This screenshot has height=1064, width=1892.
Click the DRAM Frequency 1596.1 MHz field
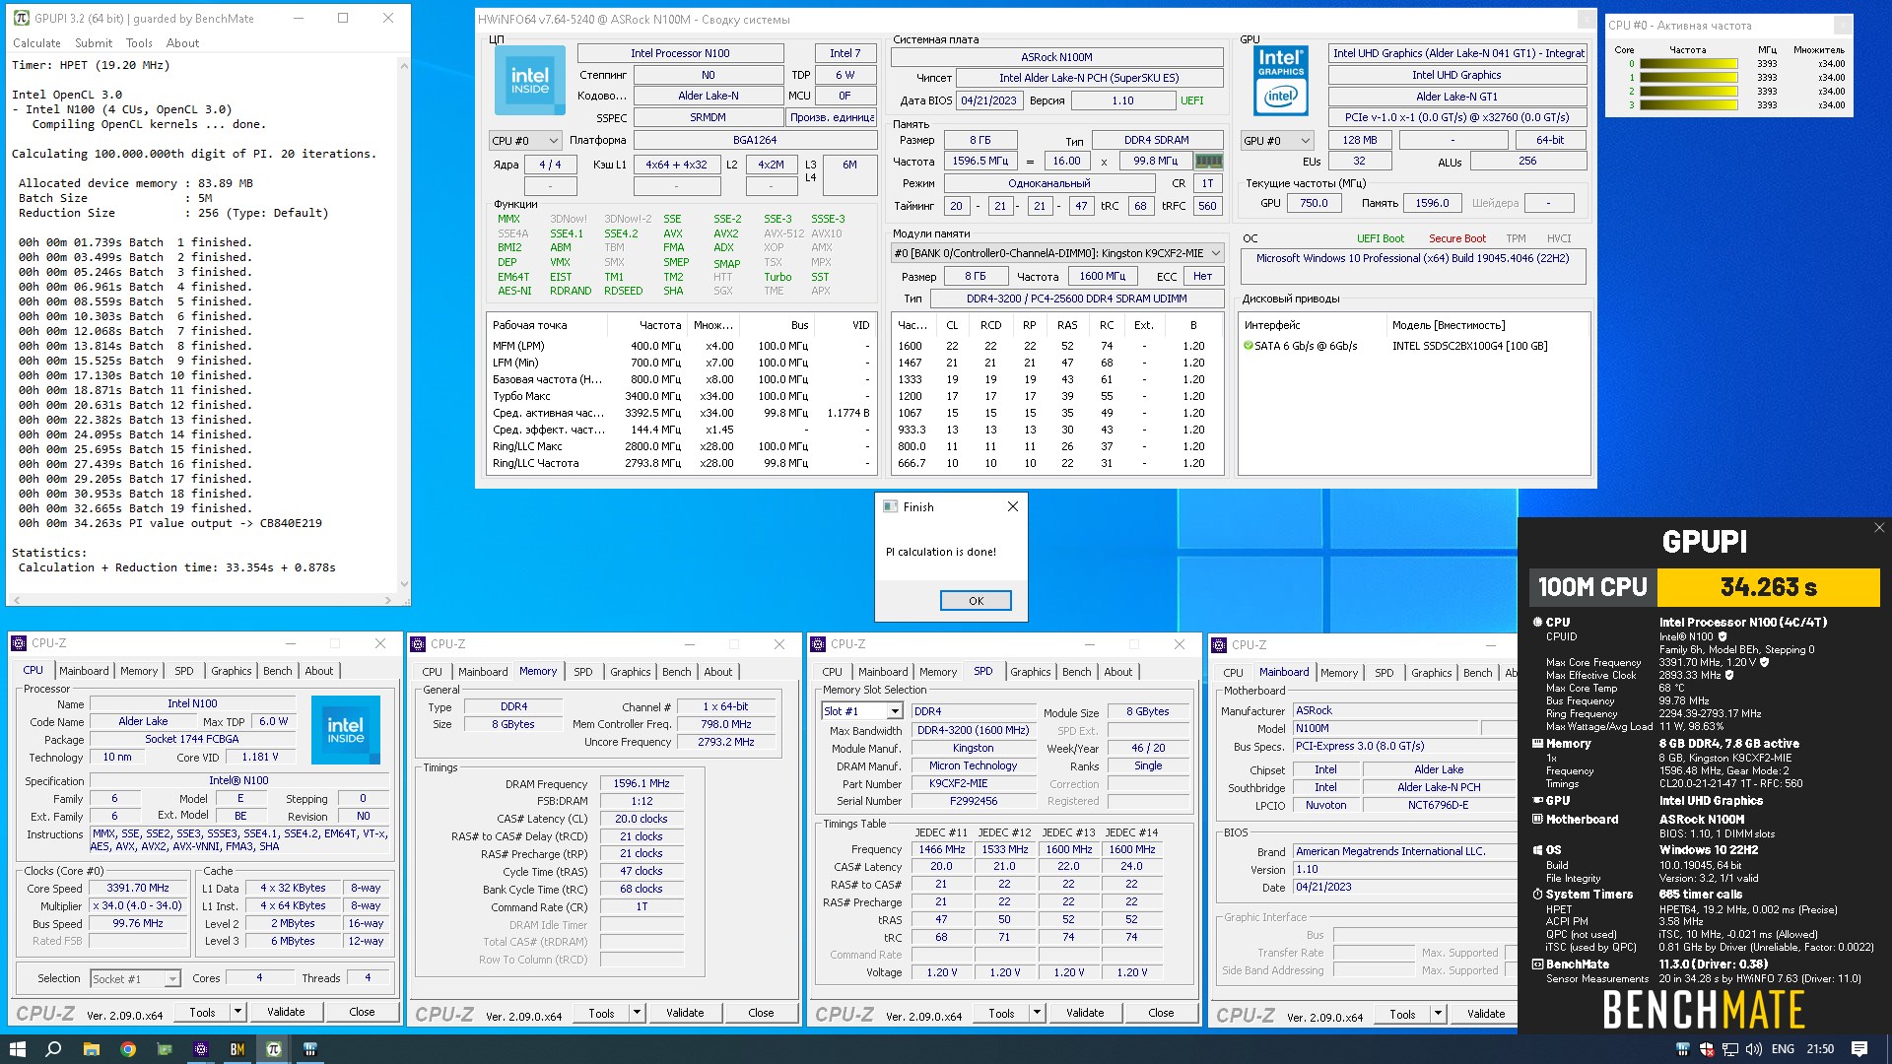coord(642,784)
